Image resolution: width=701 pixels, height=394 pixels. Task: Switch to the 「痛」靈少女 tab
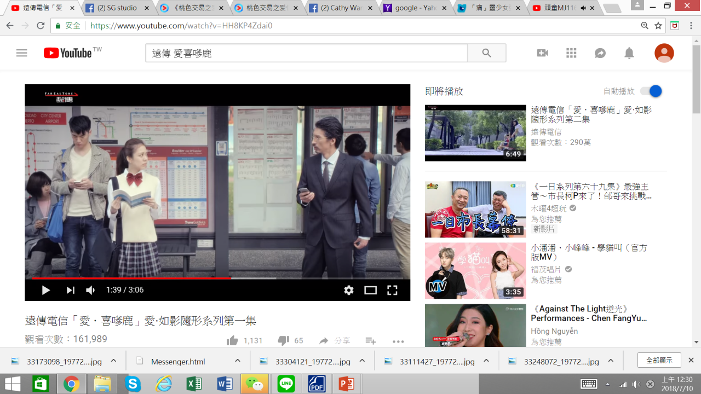pyautogui.click(x=490, y=8)
